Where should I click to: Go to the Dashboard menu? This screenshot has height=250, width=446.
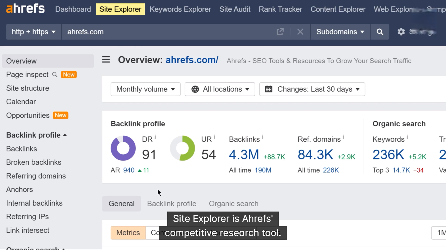pyautogui.click(x=73, y=9)
